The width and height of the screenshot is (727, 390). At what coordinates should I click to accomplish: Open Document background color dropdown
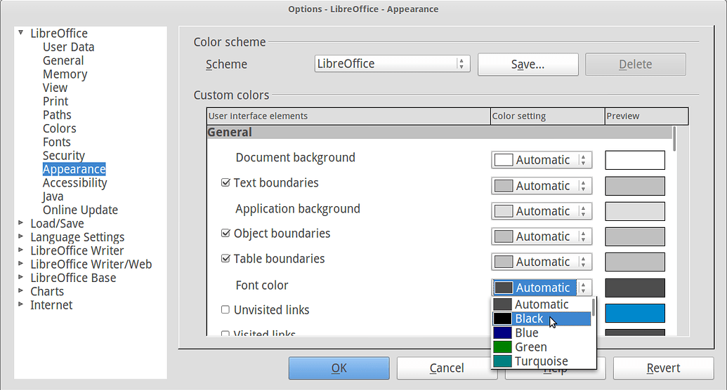[x=542, y=160]
